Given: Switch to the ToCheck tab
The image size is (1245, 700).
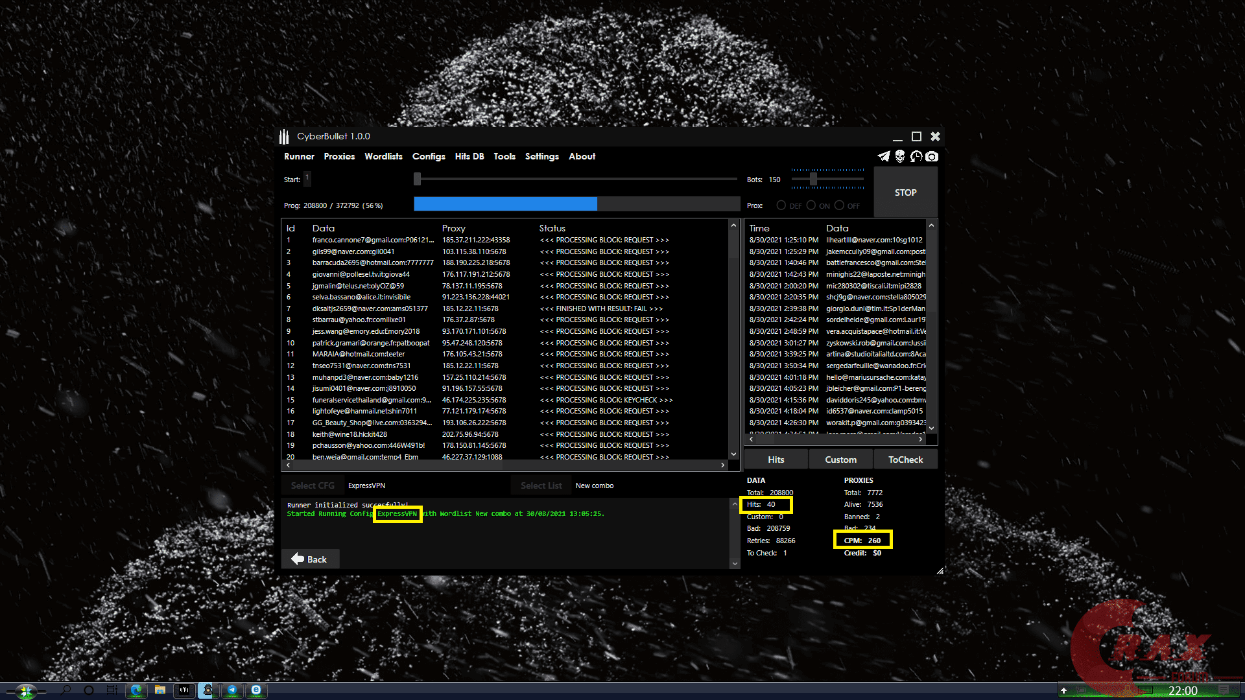Looking at the screenshot, I should point(905,459).
